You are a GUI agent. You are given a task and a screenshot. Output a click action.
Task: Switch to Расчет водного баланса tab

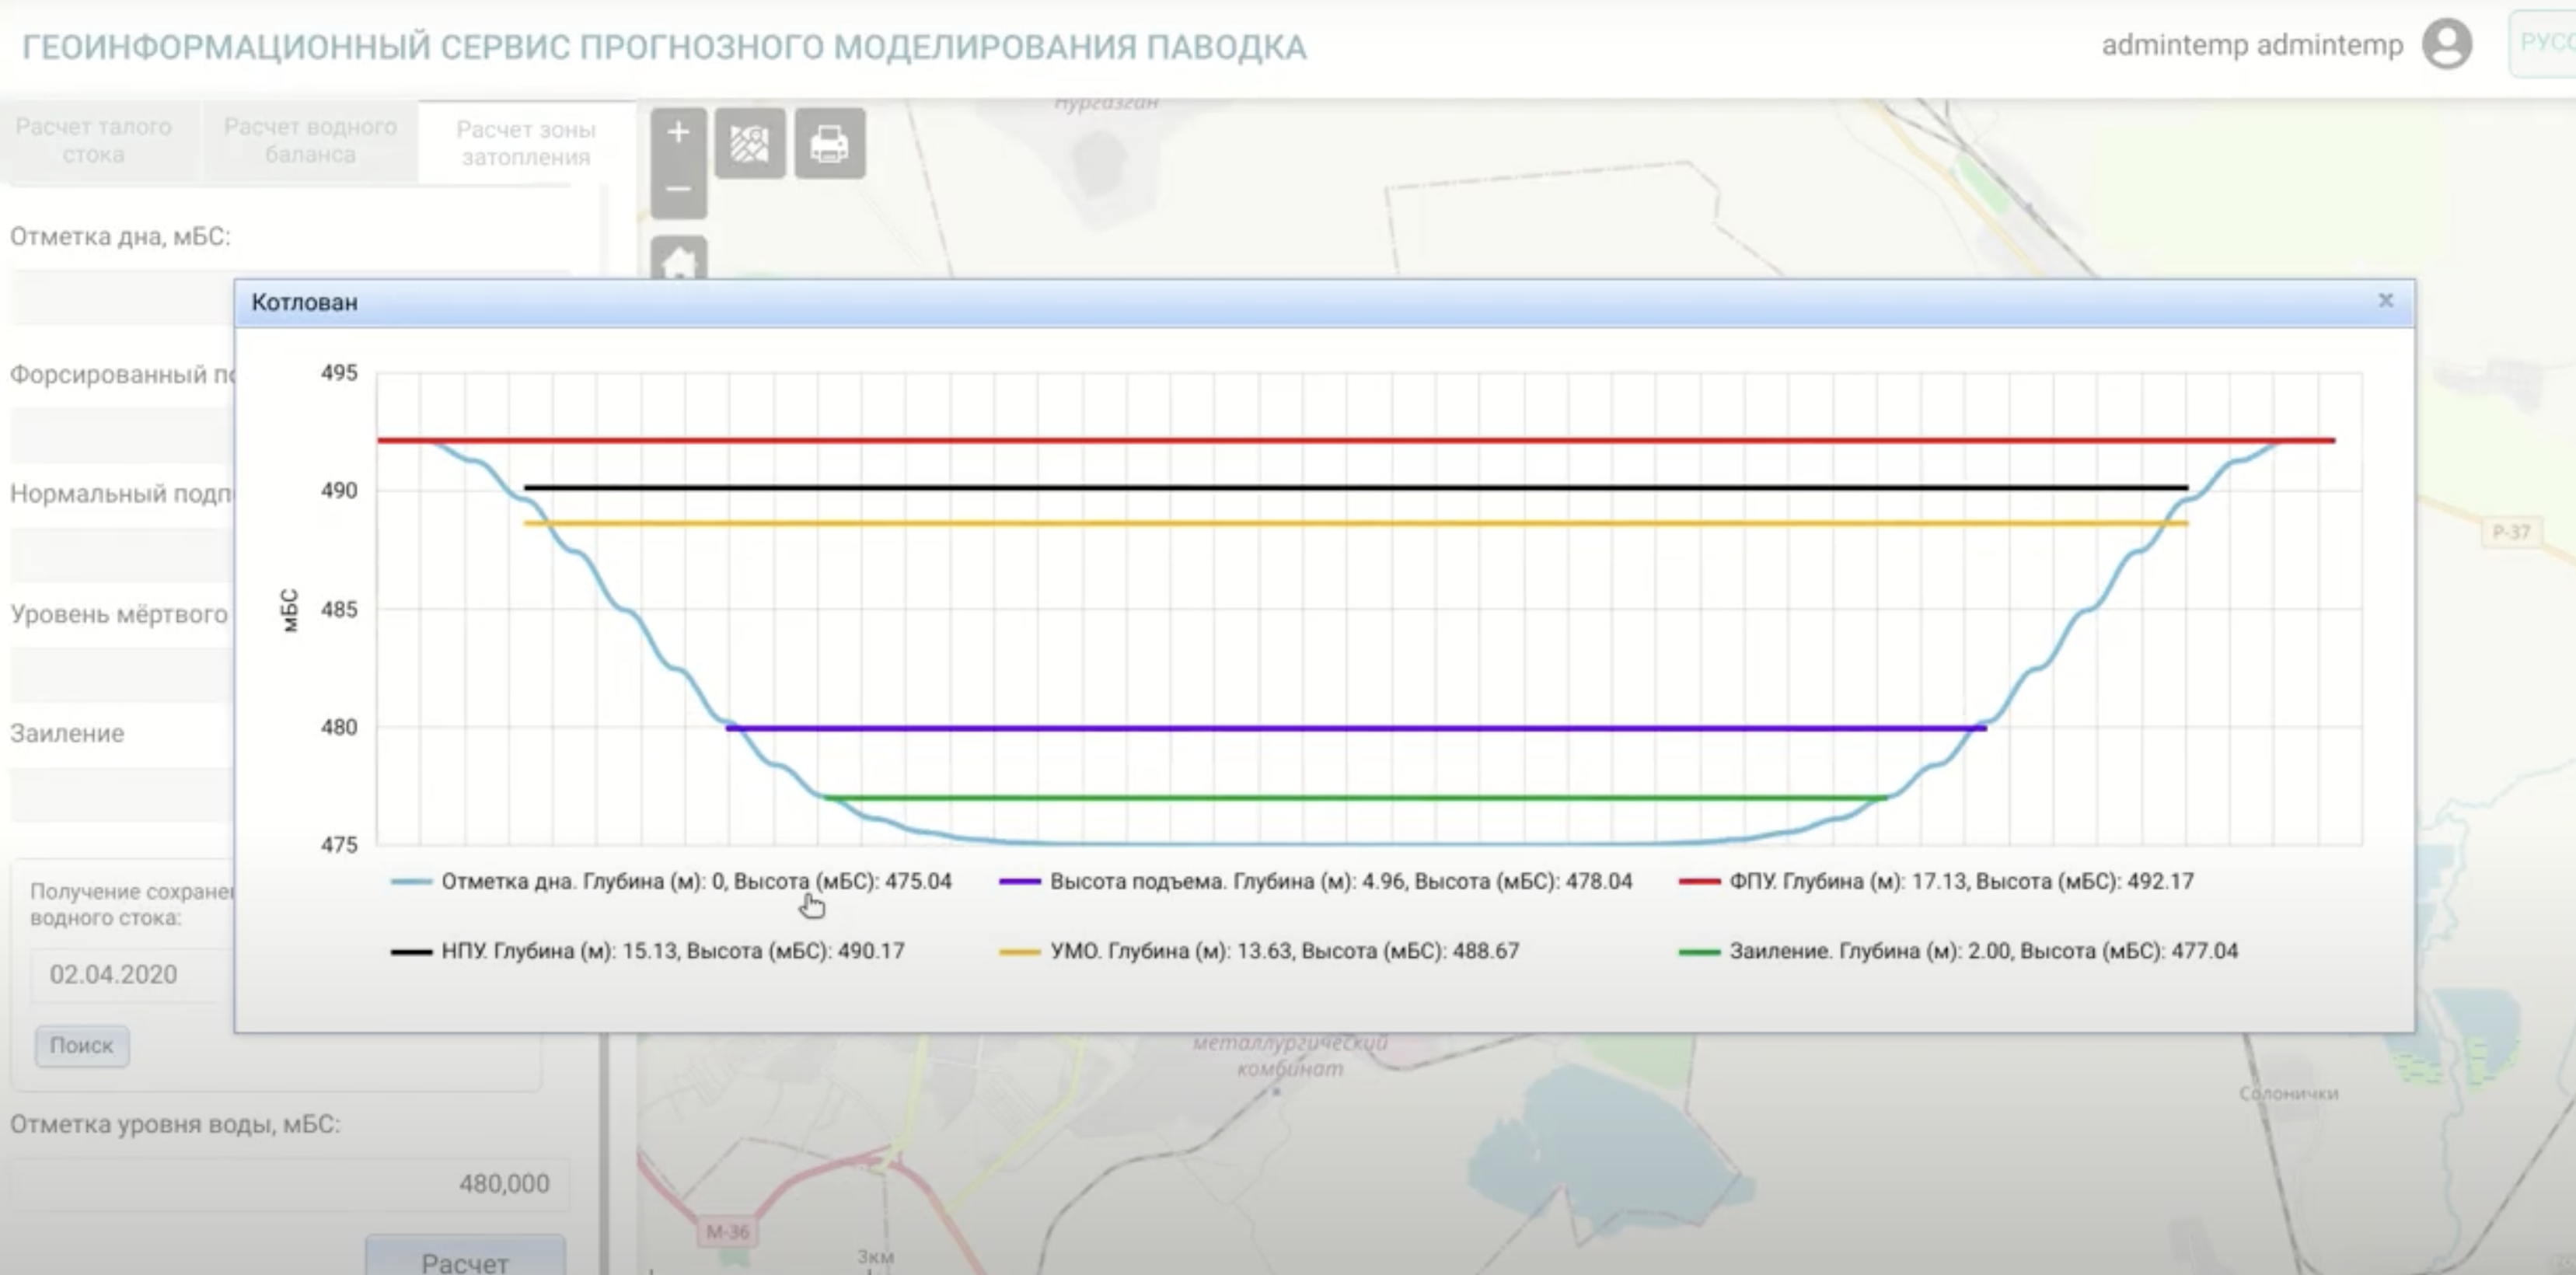(310, 141)
